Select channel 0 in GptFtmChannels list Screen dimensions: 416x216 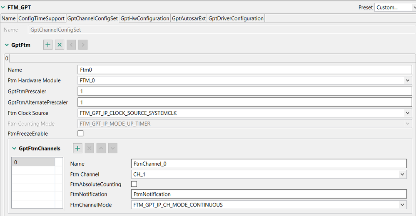(x=33, y=162)
